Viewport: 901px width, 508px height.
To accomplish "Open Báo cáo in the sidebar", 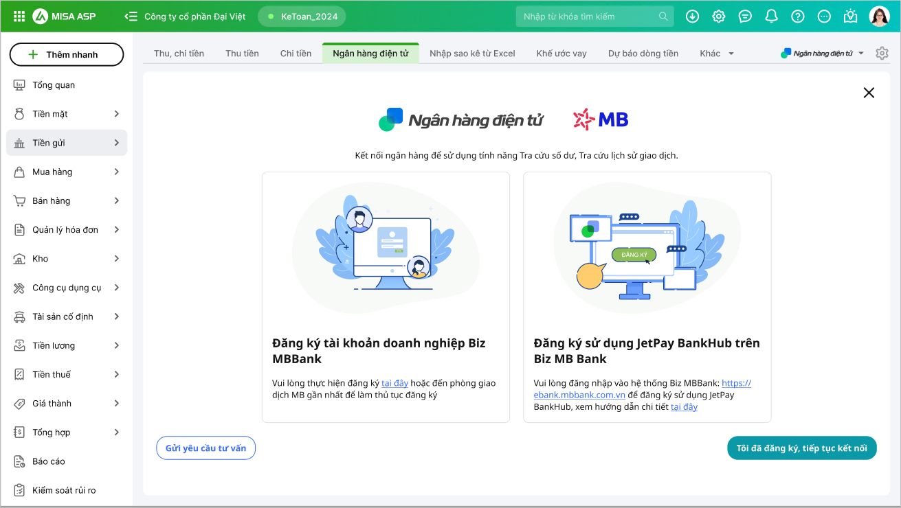I will [67, 461].
